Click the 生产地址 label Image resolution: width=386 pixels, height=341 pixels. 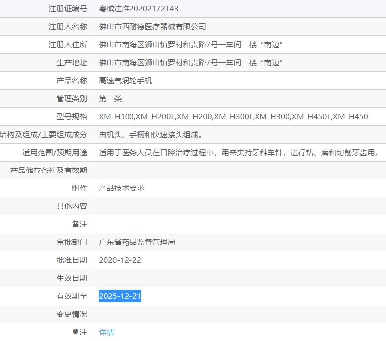pos(72,63)
